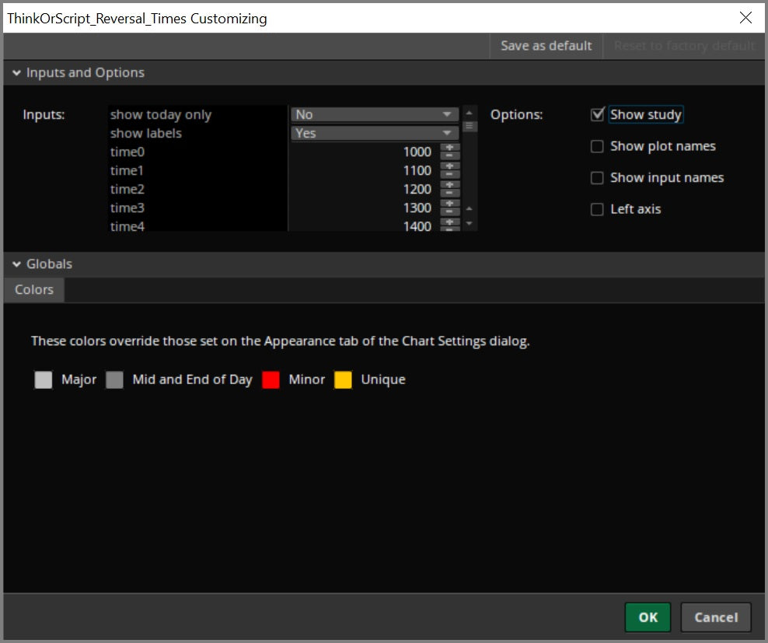
Task: Decrease time1 value using minus stepper
Action: click(449, 174)
